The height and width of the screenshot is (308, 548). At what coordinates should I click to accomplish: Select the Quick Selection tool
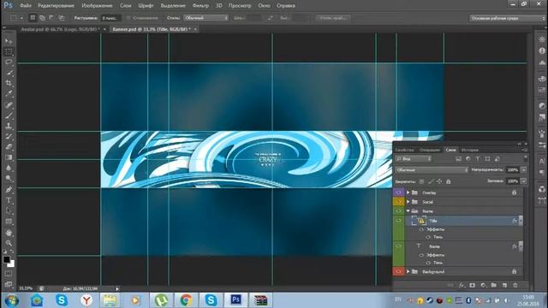9,73
